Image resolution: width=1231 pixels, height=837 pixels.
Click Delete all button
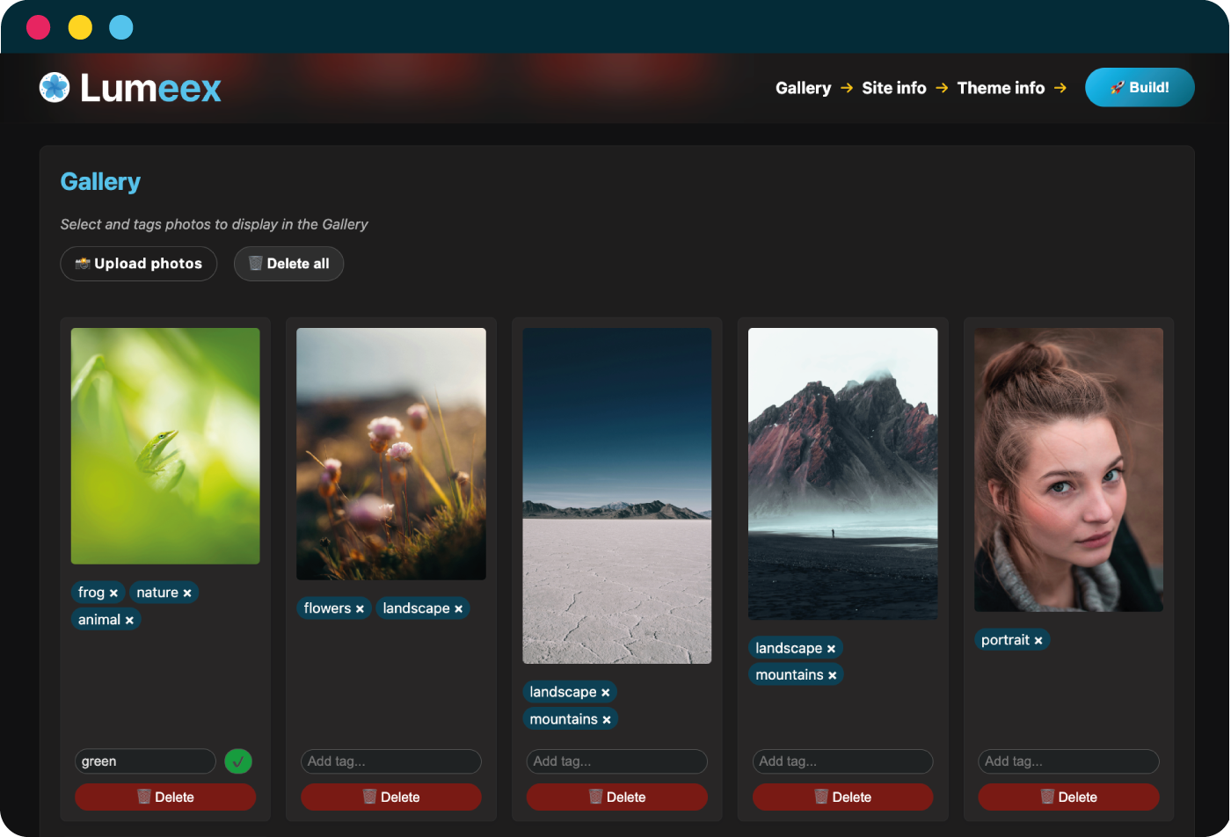288,264
